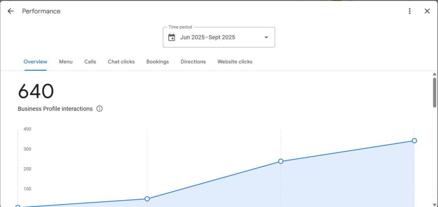Click the first chart data point at zero

[x=18, y=206]
